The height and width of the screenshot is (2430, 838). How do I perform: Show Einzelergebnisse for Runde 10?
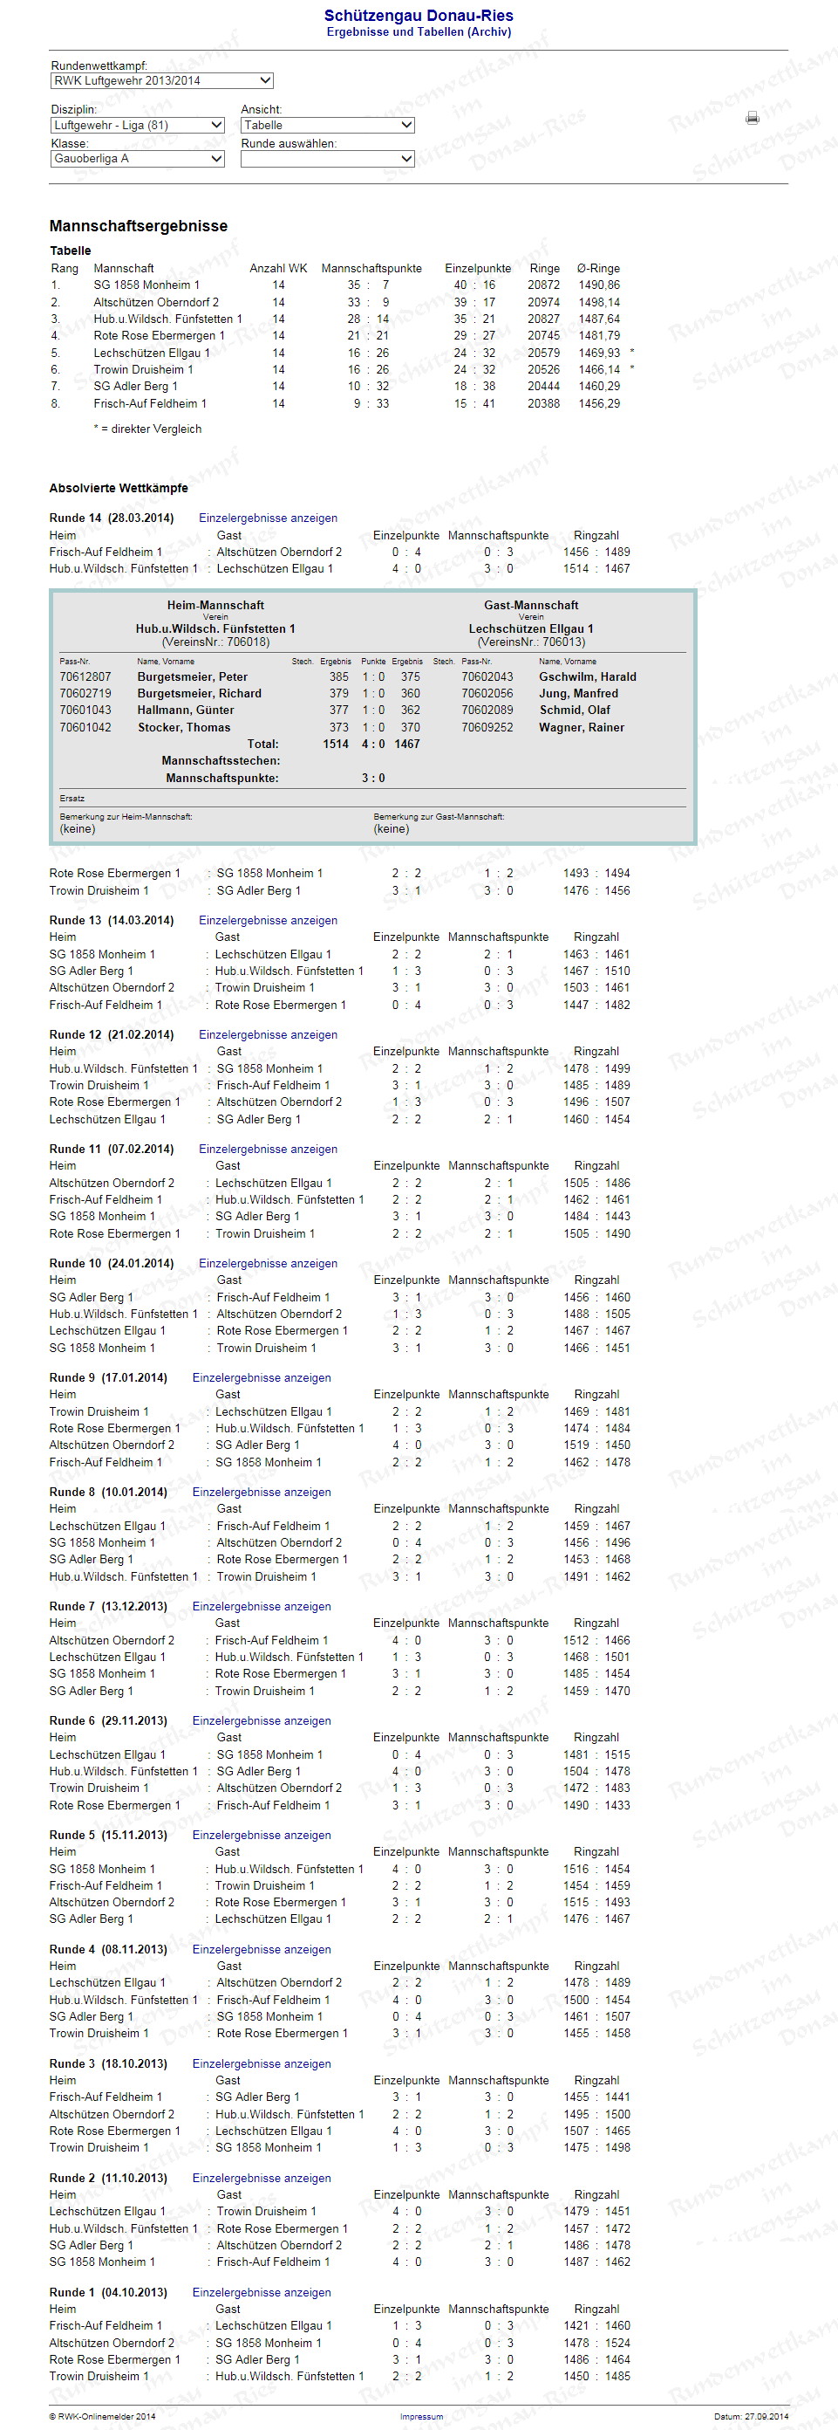(268, 1263)
